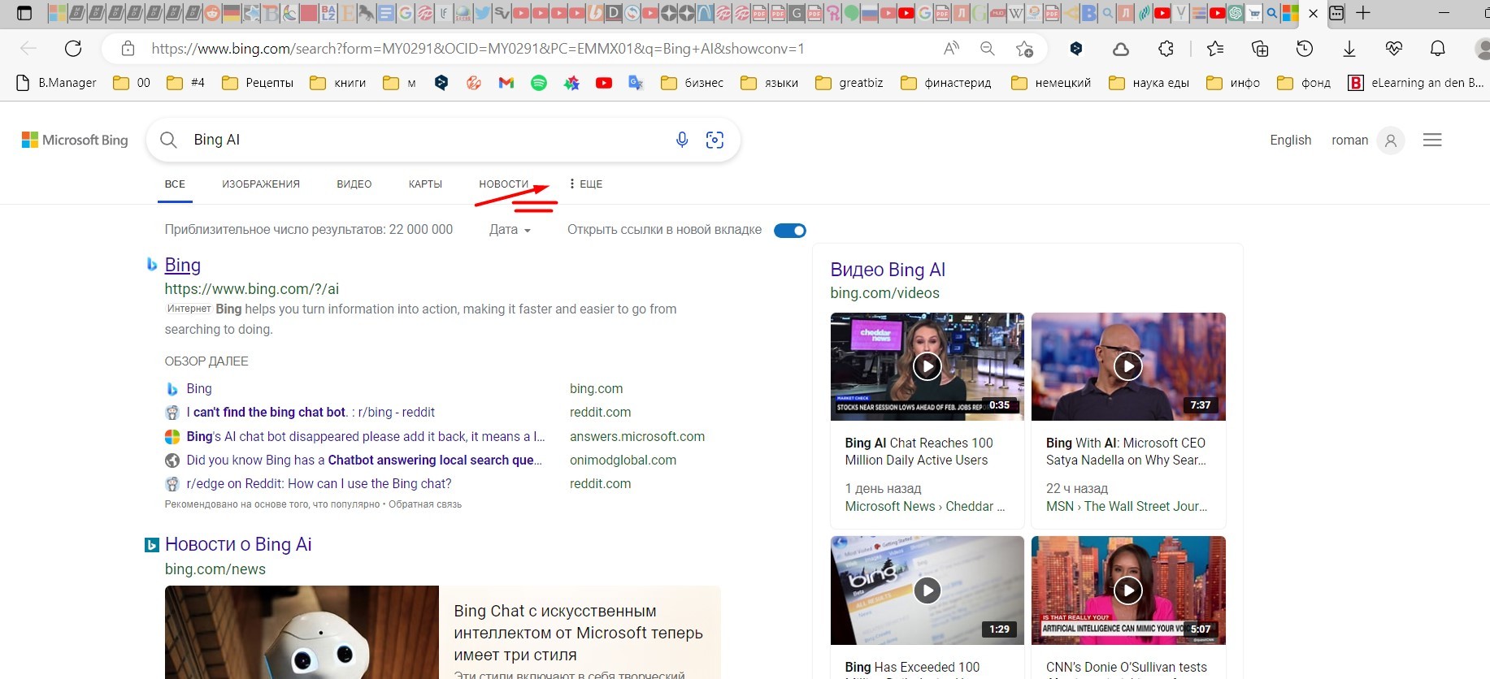Open книги bookmarks folder
The image size is (1490, 679).
338,83
